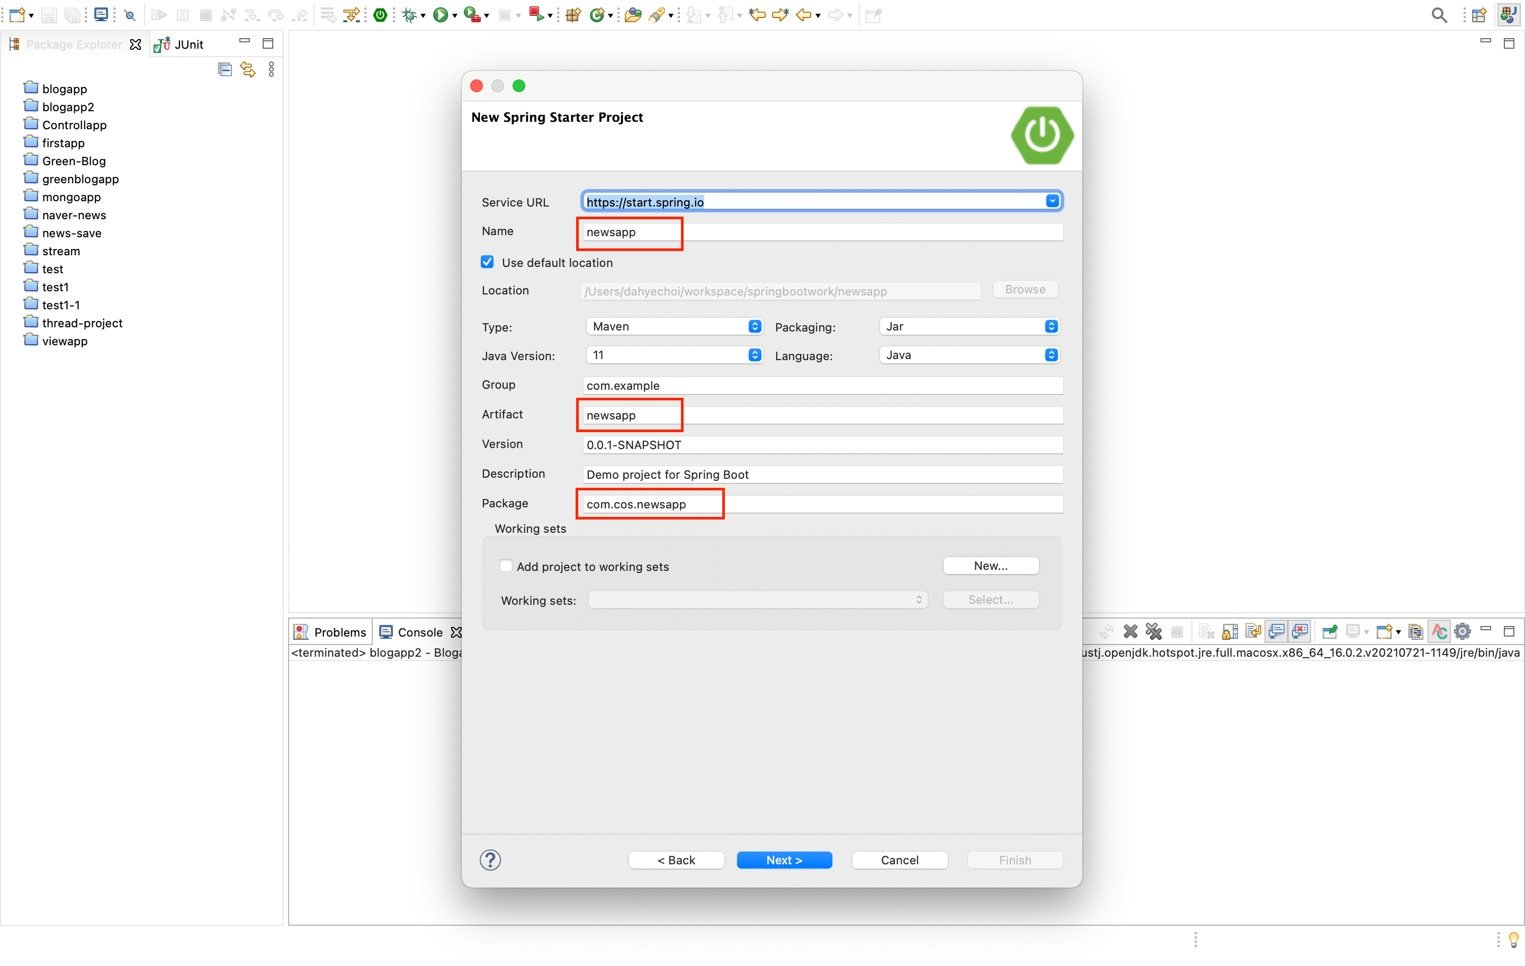Expand the Open Console dropdown arrow
Image resolution: width=1525 pixels, height=966 pixels.
[1398, 632]
